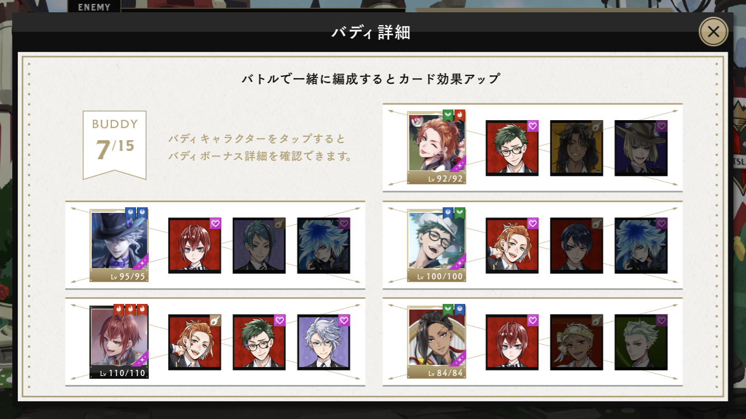Select dimmed dark-haired buddy in Lv 100/100 row

pyautogui.click(x=577, y=246)
